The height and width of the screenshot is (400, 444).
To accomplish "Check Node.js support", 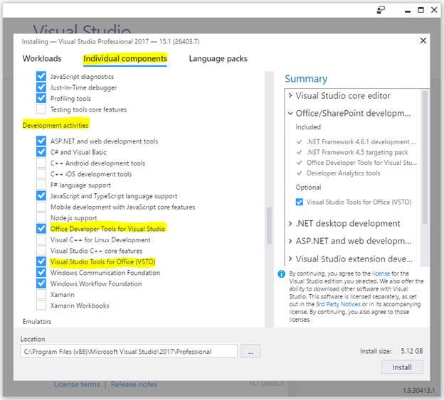I will [41, 218].
